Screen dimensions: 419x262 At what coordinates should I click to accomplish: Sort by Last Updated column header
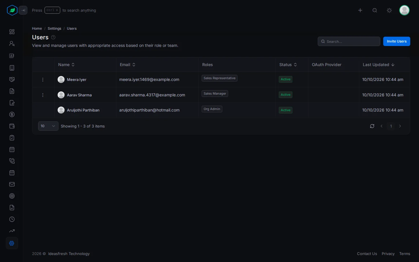[x=379, y=65]
